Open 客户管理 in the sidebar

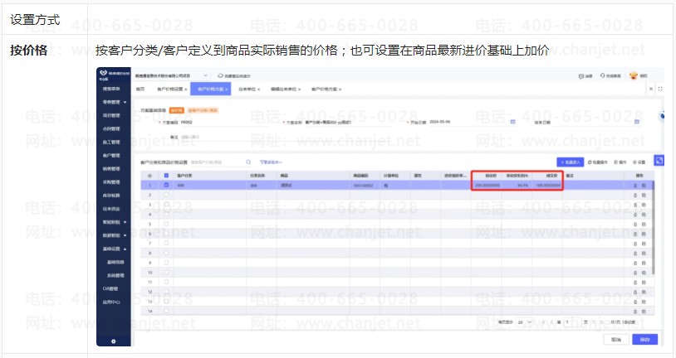coord(111,155)
